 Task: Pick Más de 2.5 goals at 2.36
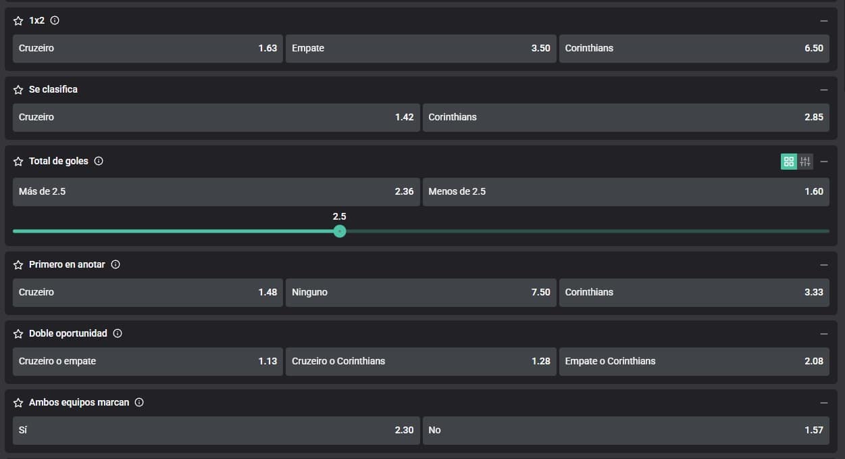[216, 192]
